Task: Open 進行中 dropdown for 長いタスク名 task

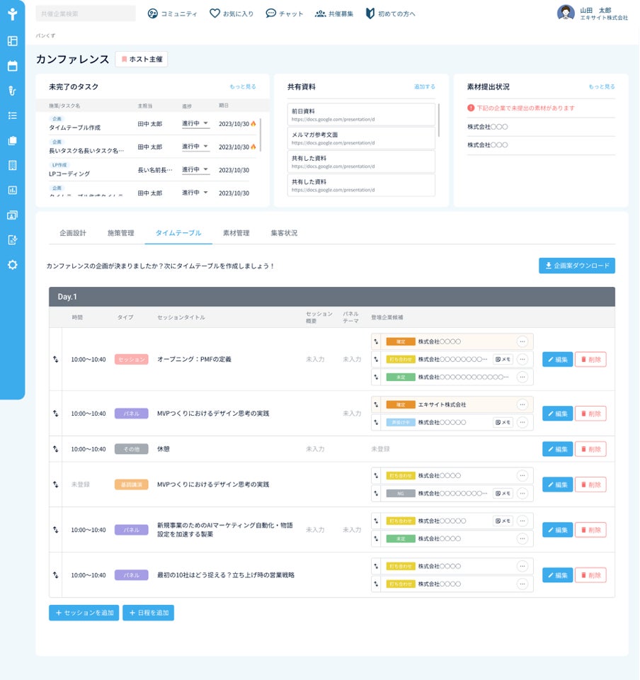Action: (195, 147)
